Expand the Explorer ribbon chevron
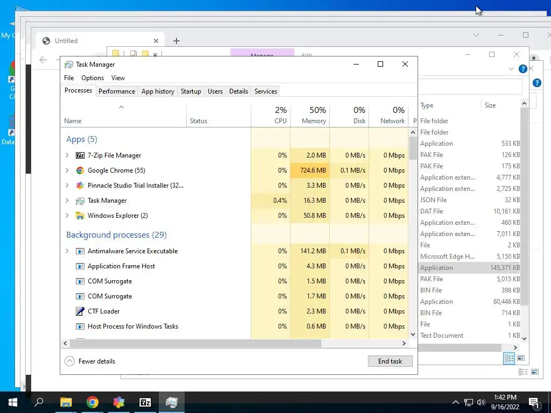This screenshot has height=413, width=551. [511, 69]
